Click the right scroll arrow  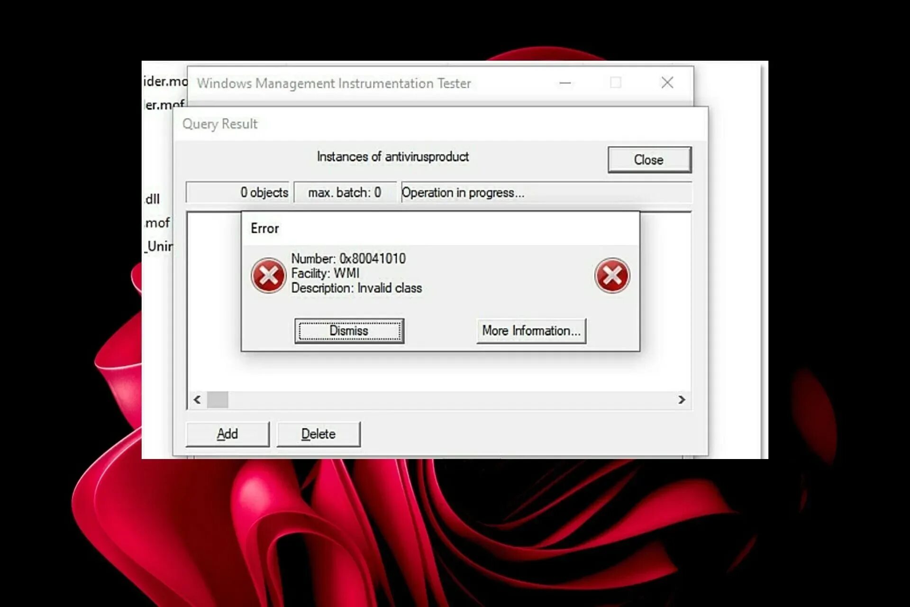point(682,400)
